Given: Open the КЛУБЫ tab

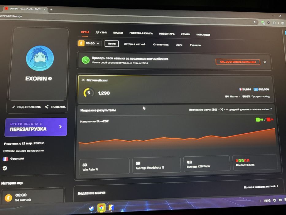Looking at the screenshot, I should [185, 34].
